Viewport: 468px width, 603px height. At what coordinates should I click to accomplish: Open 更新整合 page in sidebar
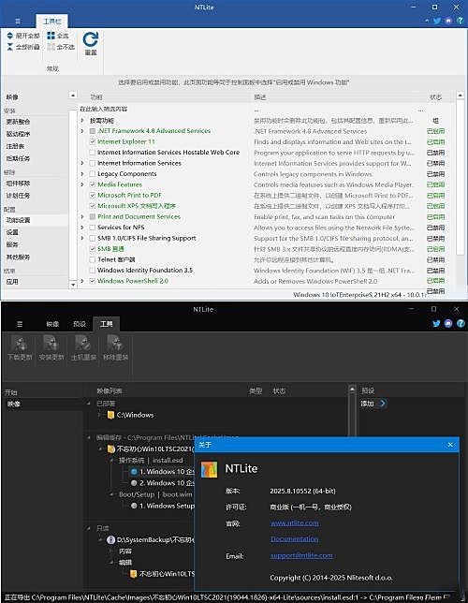pos(18,122)
